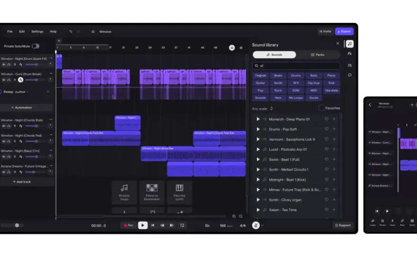Click the Export button
417x256 pixels.
[x=344, y=31]
